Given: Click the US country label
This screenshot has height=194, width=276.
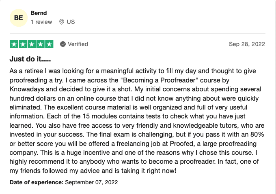Looking at the screenshot, I should [71, 22].
